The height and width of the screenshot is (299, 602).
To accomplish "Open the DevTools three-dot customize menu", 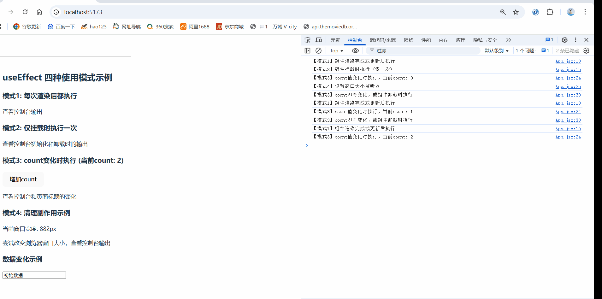I will tap(575, 40).
